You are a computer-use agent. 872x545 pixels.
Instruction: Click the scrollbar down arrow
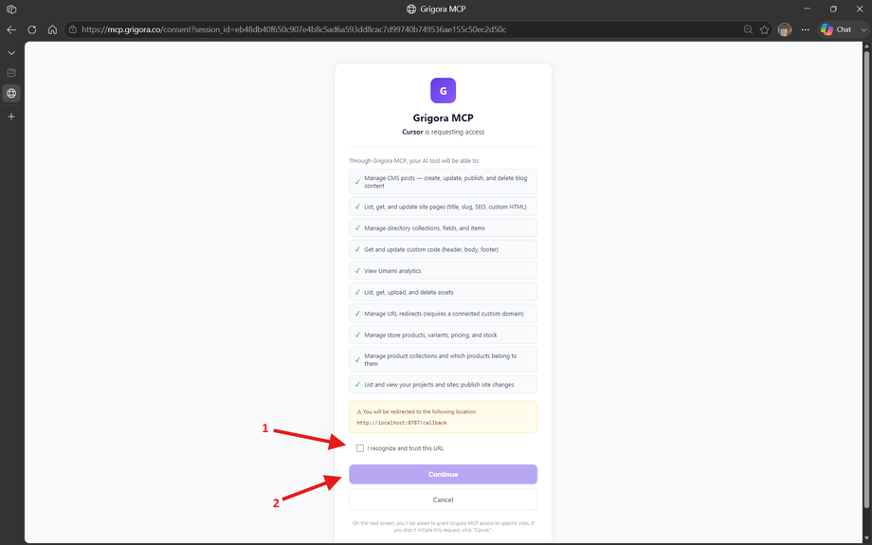click(866, 540)
